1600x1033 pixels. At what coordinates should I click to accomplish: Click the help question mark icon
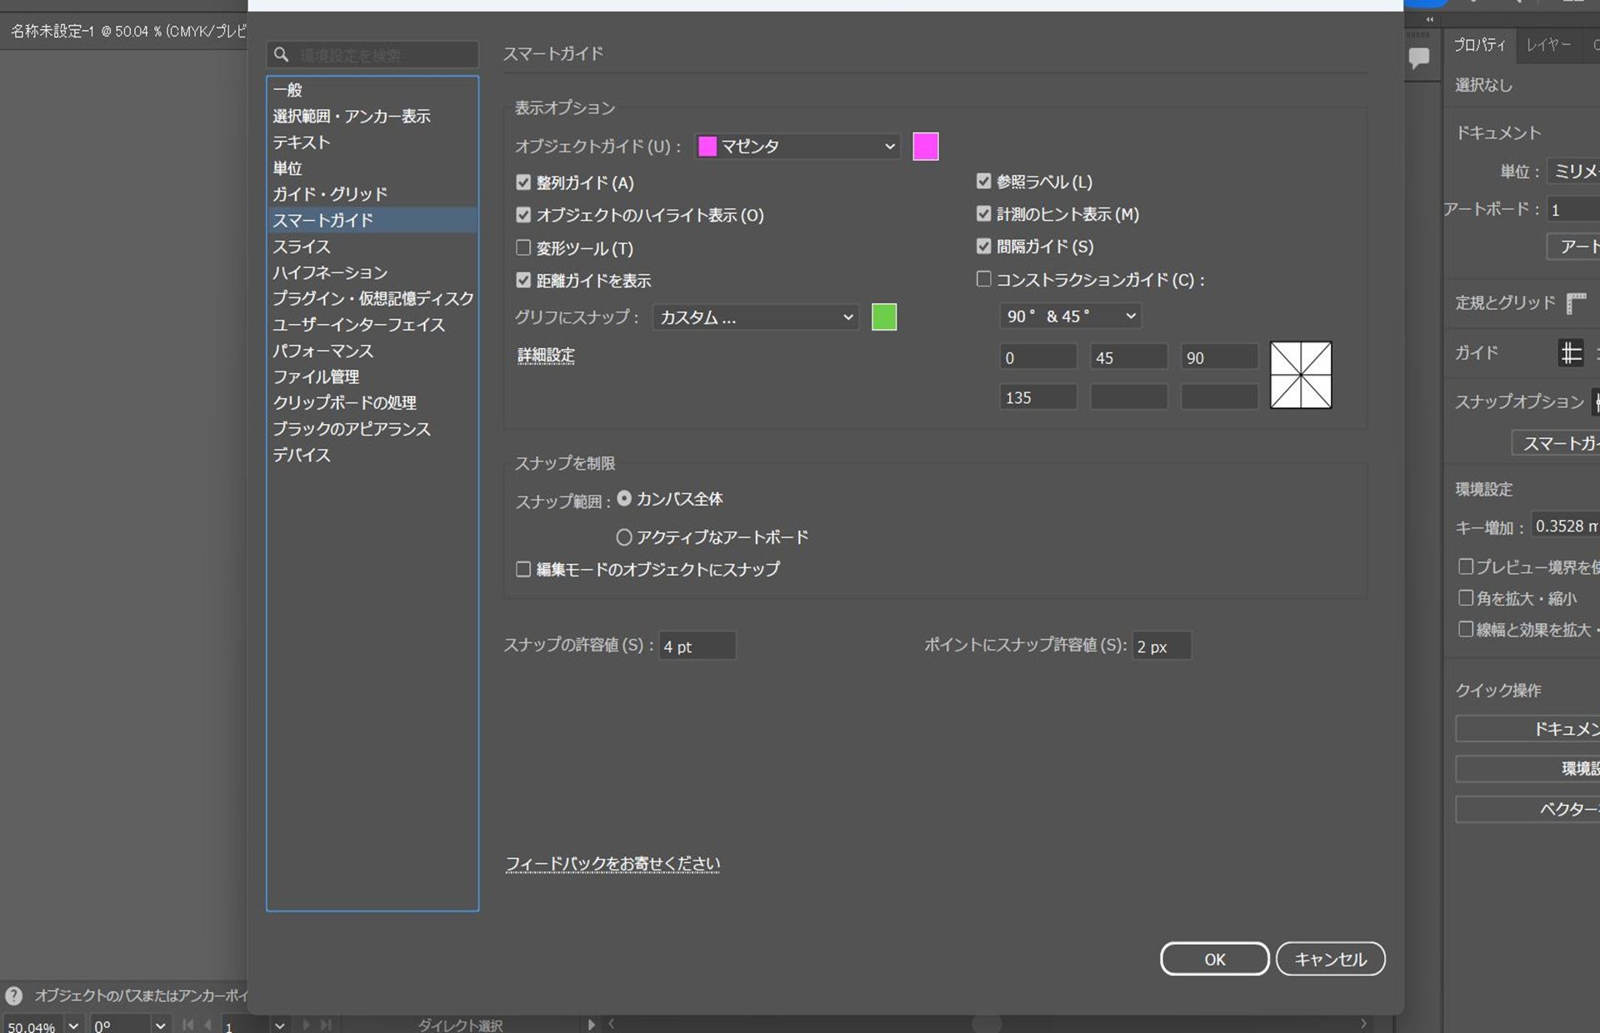[x=13, y=996]
